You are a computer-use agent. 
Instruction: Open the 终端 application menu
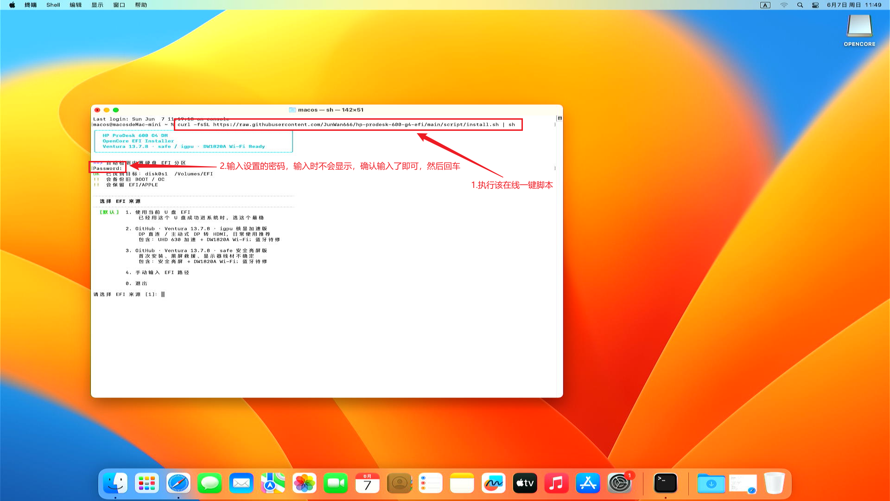[x=31, y=5]
